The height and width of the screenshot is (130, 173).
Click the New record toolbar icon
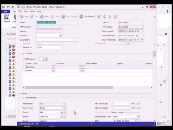coord(24,17)
